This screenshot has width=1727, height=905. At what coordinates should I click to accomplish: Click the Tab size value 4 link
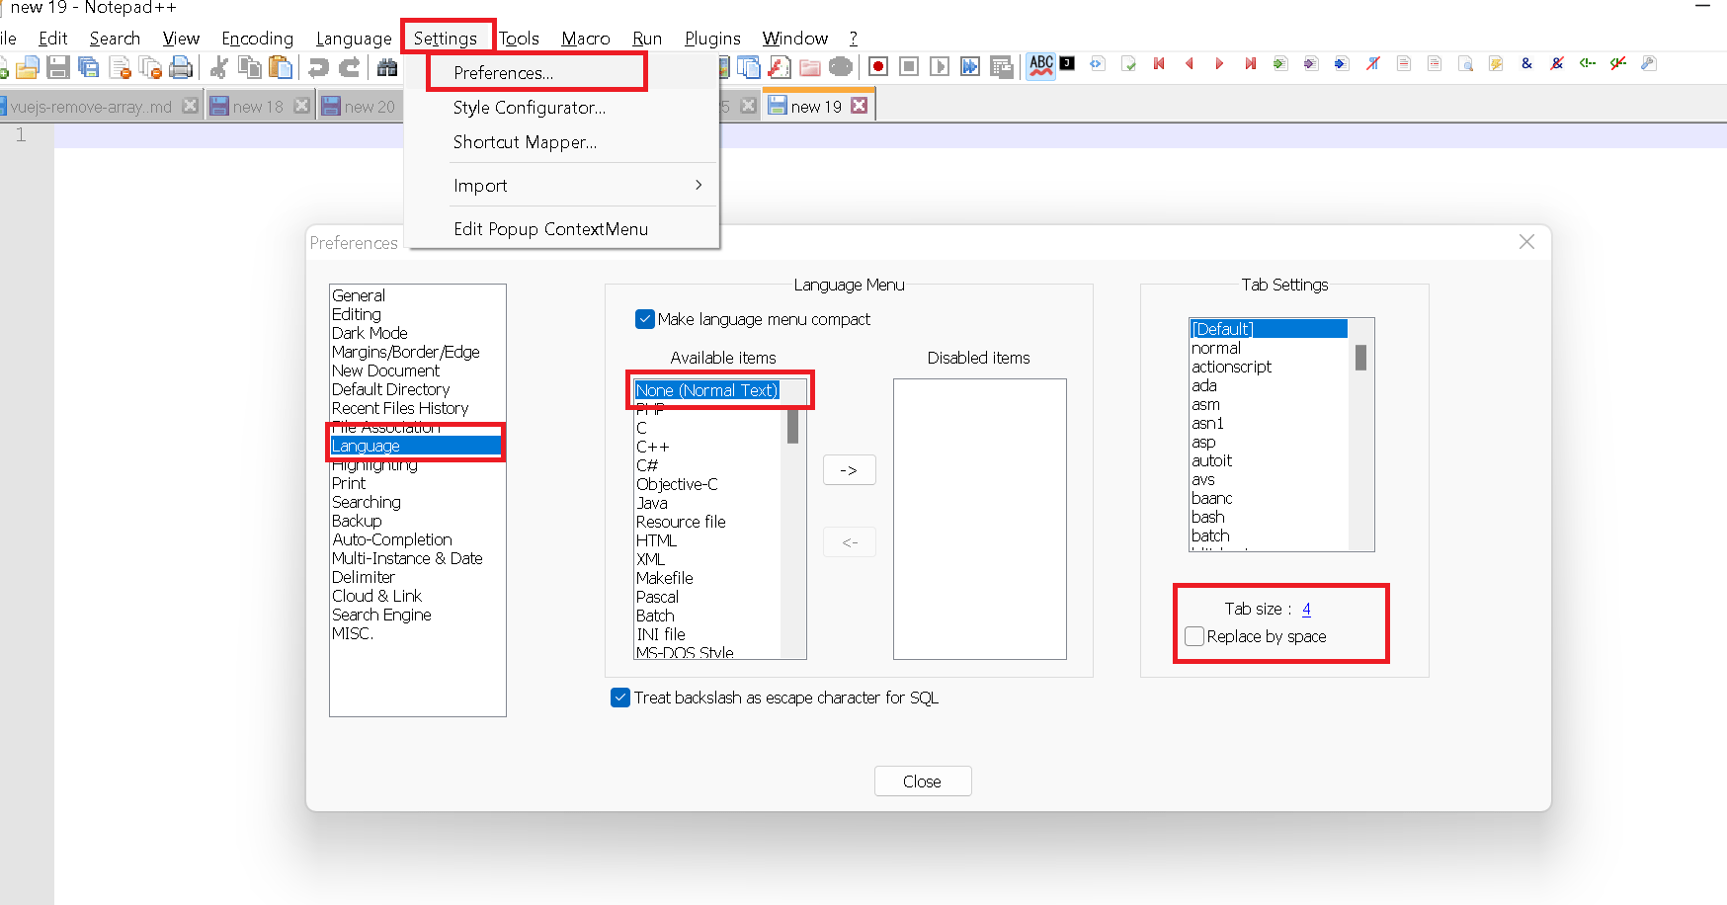point(1306,609)
